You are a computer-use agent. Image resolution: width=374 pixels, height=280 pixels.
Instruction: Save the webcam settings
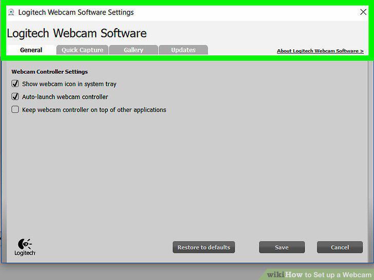282,247
